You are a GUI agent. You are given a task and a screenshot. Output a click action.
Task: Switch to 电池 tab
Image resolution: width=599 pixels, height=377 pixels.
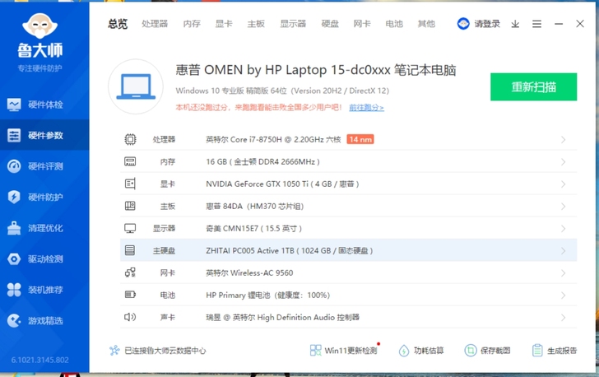394,24
